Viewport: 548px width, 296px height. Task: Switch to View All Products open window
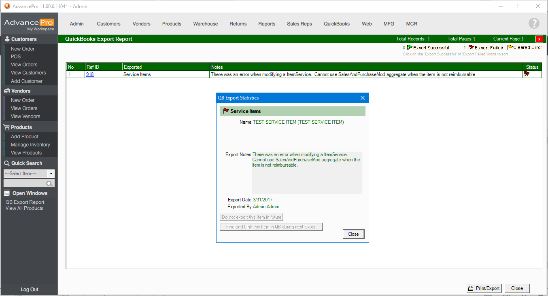coord(24,208)
